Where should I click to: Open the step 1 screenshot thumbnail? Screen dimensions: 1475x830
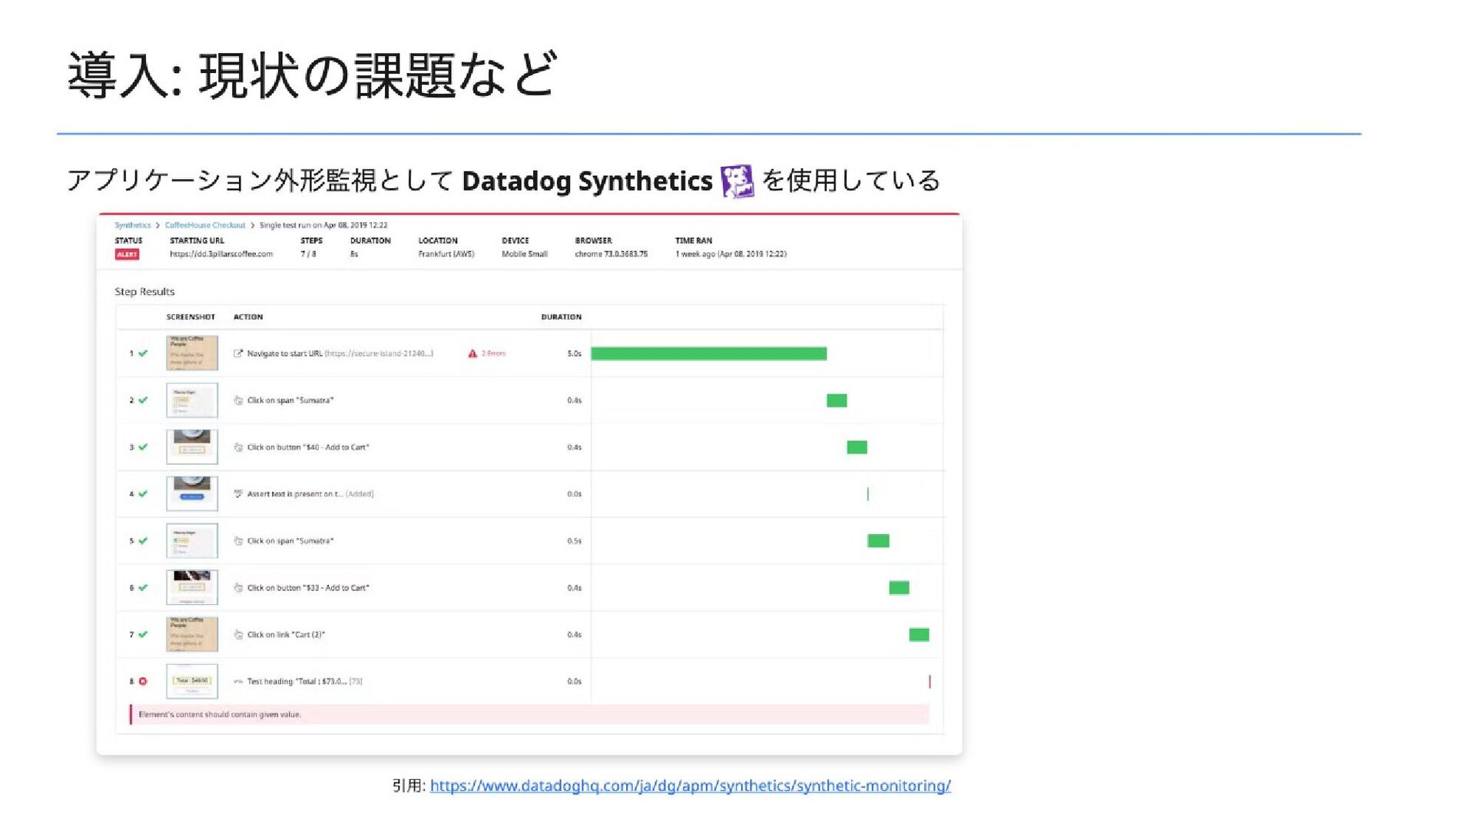192,354
